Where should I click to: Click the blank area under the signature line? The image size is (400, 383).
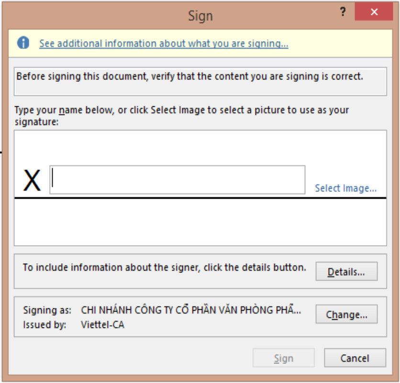coord(200,222)
